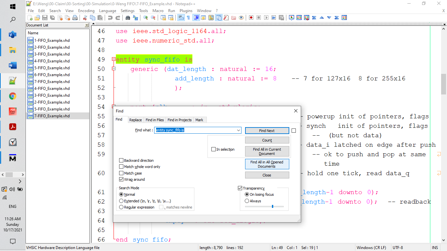Click the Save All toolbar icon
Viewport: 447px width, 251px height.
52,18
